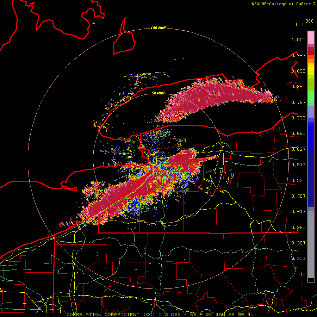Click the 0.627 scale value
317x317 pixels.
[x=298, y=149]
